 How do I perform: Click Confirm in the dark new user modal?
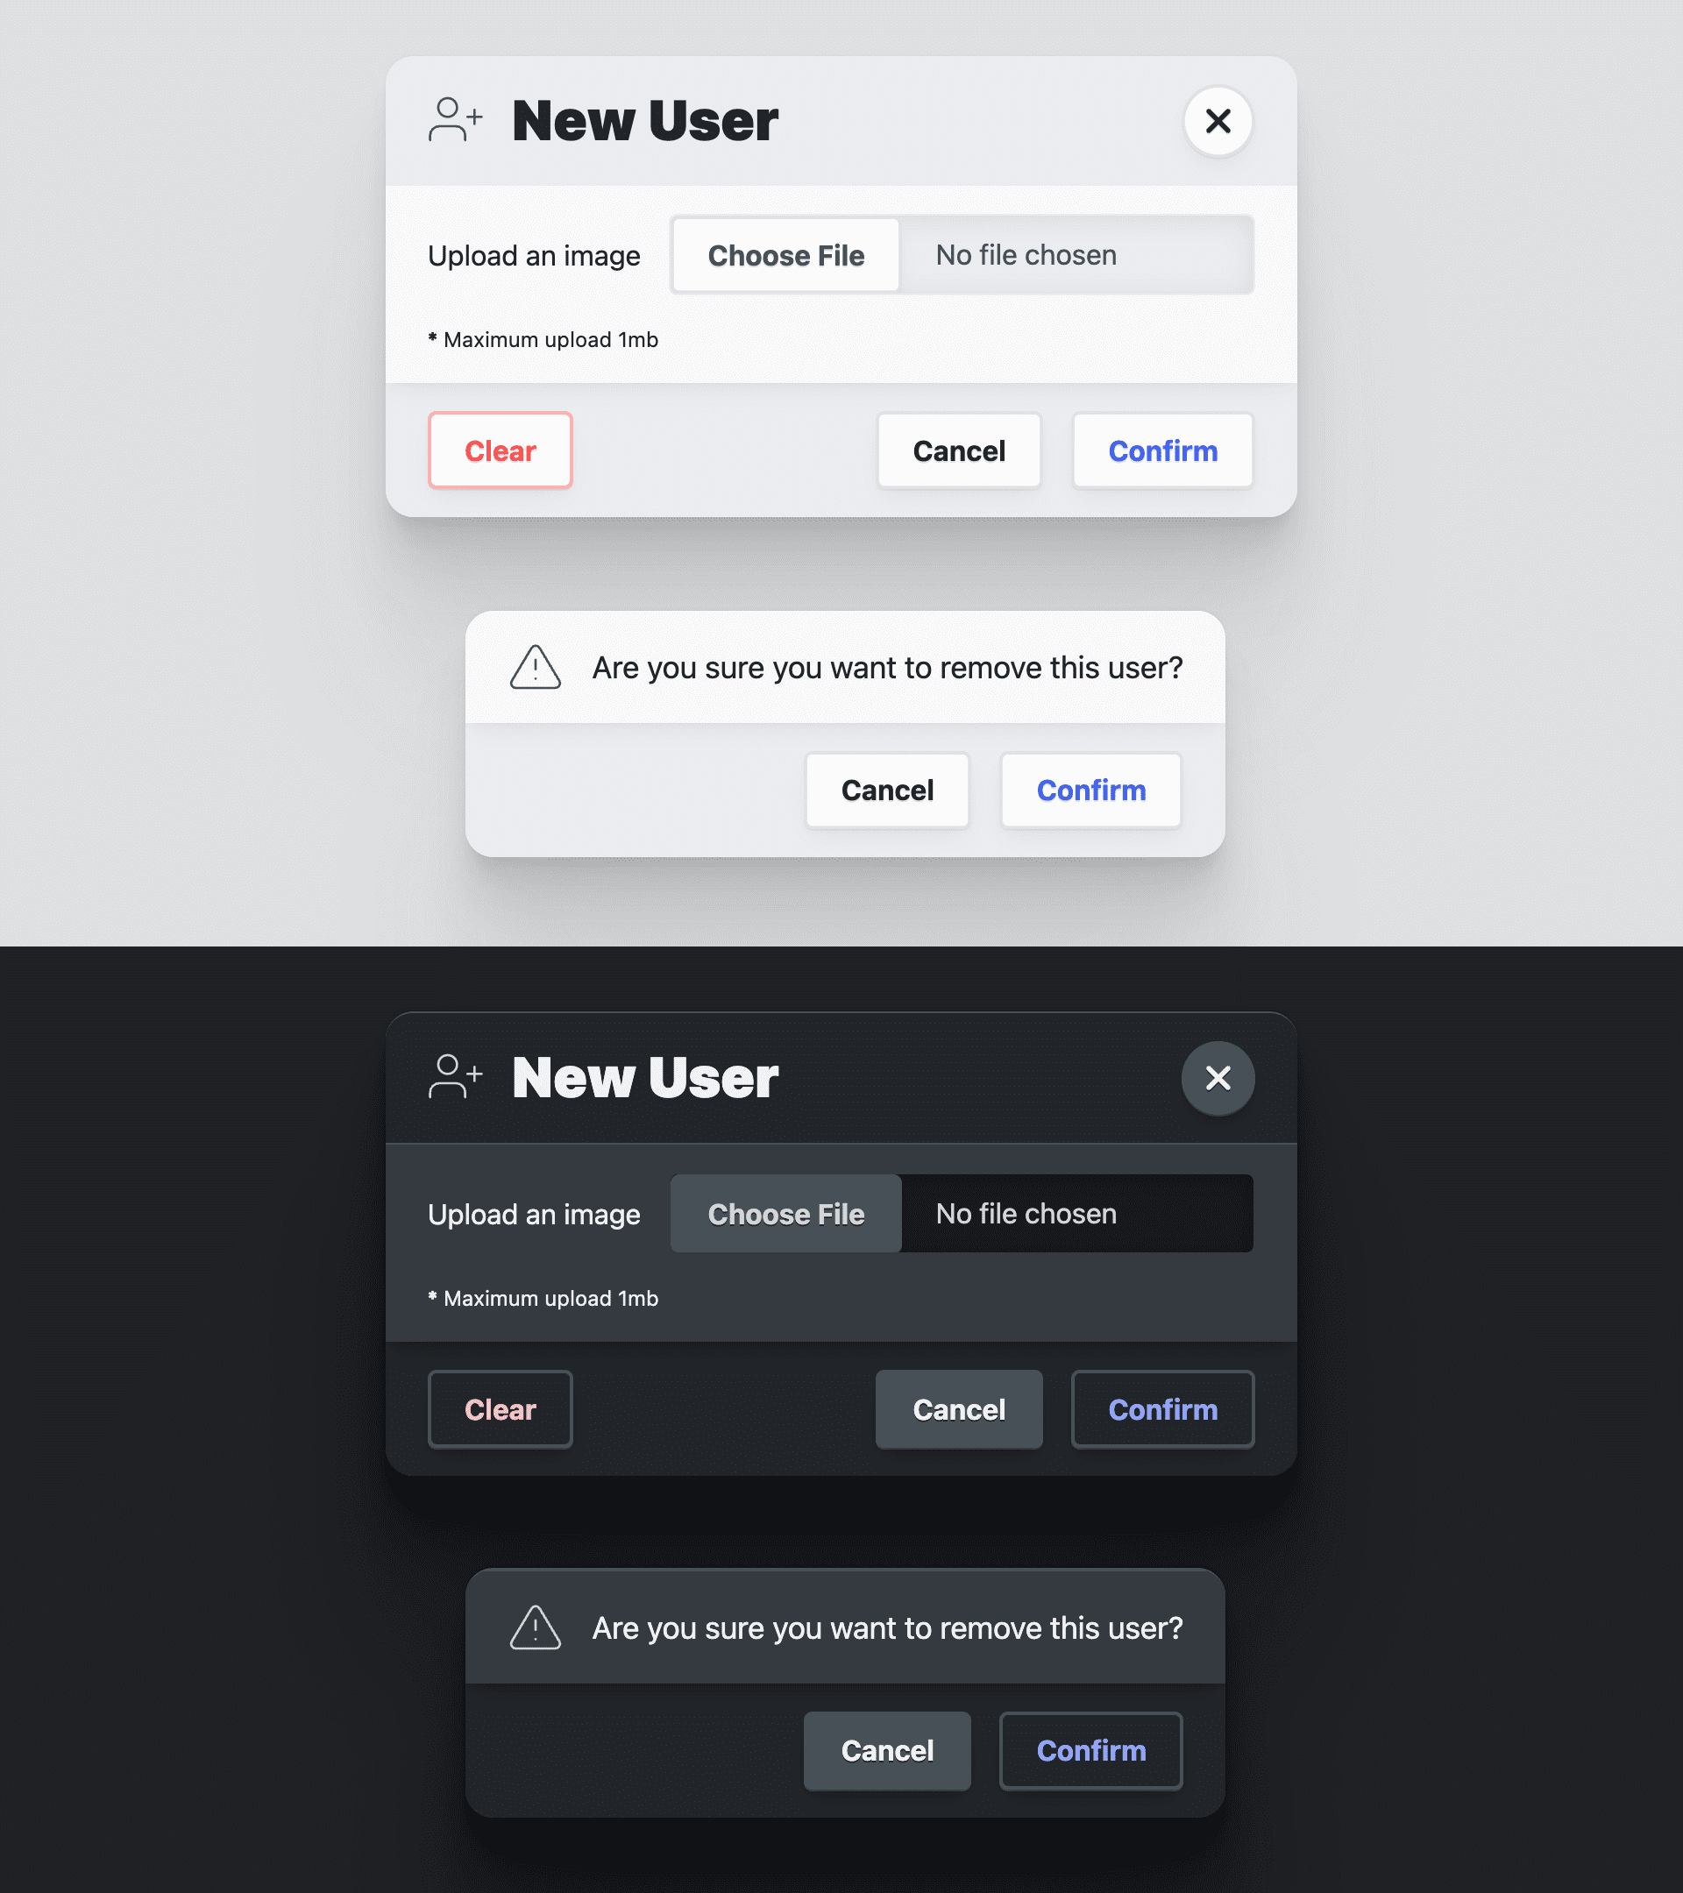[x=1163, y=1407]
